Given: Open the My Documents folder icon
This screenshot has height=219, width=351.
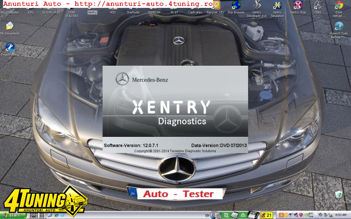Looking at the screenshot, I should (10, 29).
